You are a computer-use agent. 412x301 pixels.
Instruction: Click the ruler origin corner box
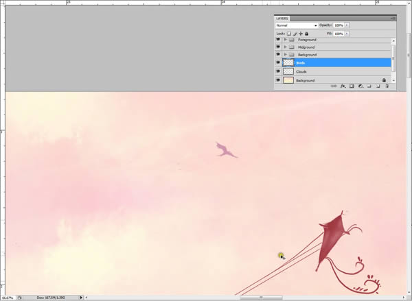tap(2, 2)
